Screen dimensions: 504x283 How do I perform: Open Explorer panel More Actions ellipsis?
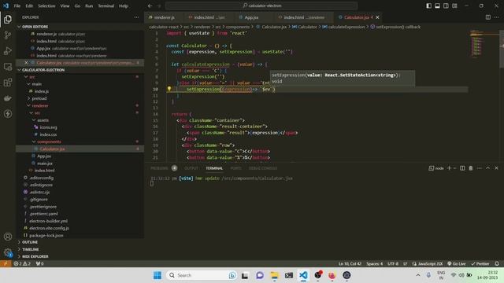tap(136, 17)
